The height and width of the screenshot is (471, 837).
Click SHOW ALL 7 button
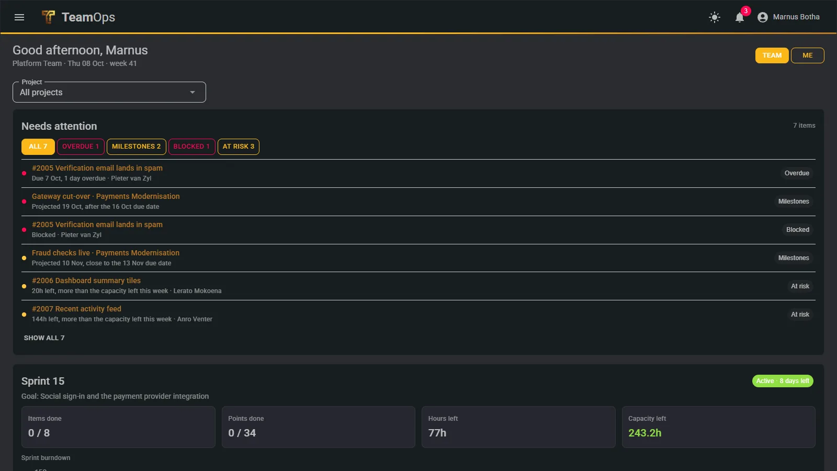tap(44, 338)
